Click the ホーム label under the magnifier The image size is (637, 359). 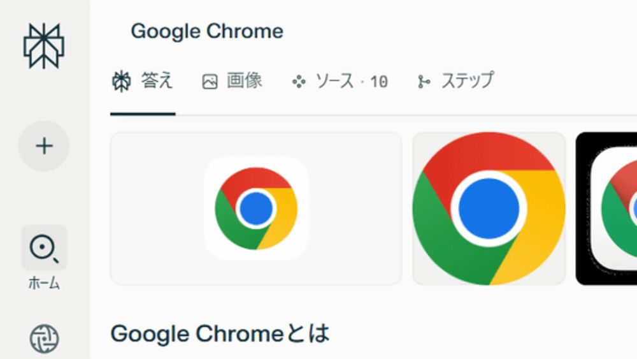coord(44,283)
